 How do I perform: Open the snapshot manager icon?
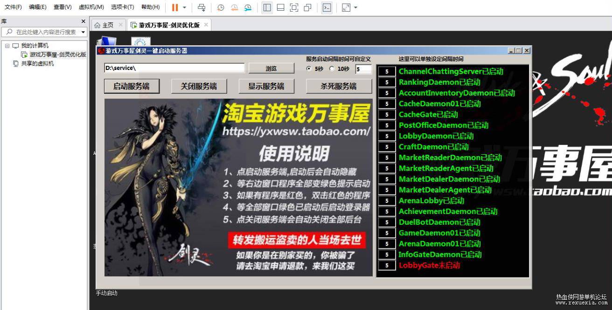(248, 7)
